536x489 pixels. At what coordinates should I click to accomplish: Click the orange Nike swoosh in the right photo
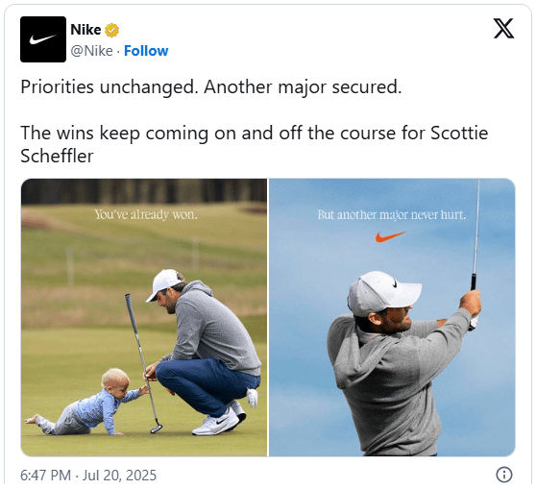click(x=390, y=236)
